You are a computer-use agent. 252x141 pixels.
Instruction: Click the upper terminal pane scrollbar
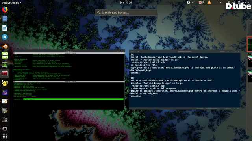pos(124,79)
